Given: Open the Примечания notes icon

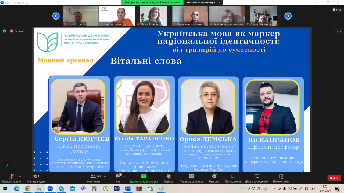Looking at the screenshot, I should 281,176.
